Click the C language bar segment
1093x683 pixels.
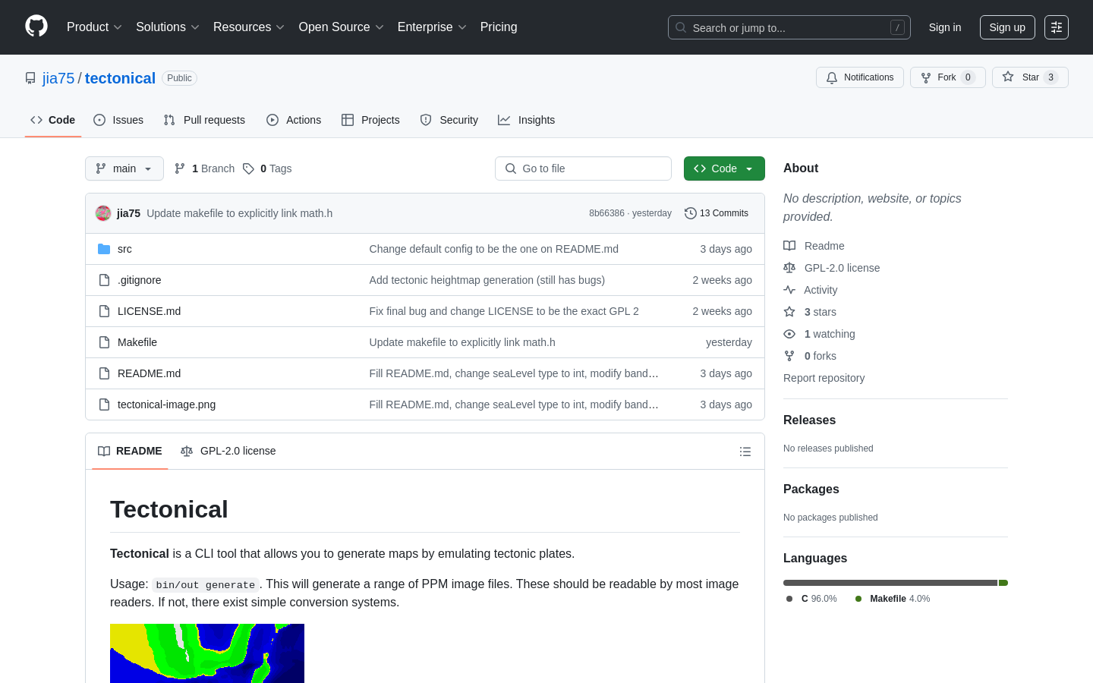pyautogui.click(x=890, y=583)
